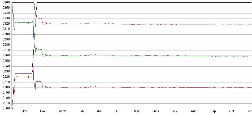Select the Dec month marker on the x-axis
The height and width of the screenshot is (115, 252).
click(x=43, y=112)
